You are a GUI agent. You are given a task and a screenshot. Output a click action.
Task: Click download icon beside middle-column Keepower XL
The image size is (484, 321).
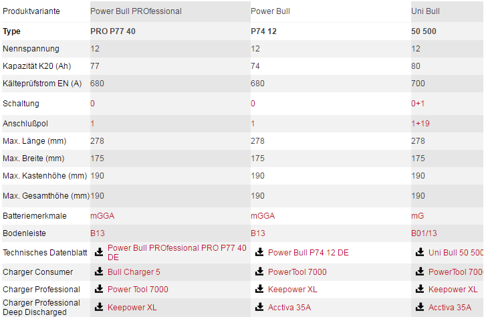pyautogui.click(x=259, y=290)
